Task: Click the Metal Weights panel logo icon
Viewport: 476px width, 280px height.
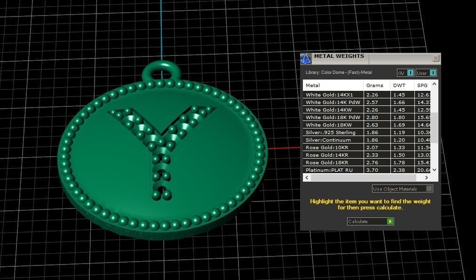Action: point(305,58)
